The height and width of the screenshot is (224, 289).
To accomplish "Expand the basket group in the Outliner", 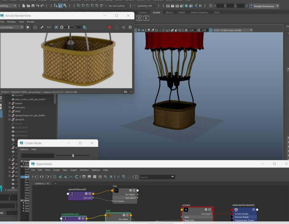I will 9,104.
